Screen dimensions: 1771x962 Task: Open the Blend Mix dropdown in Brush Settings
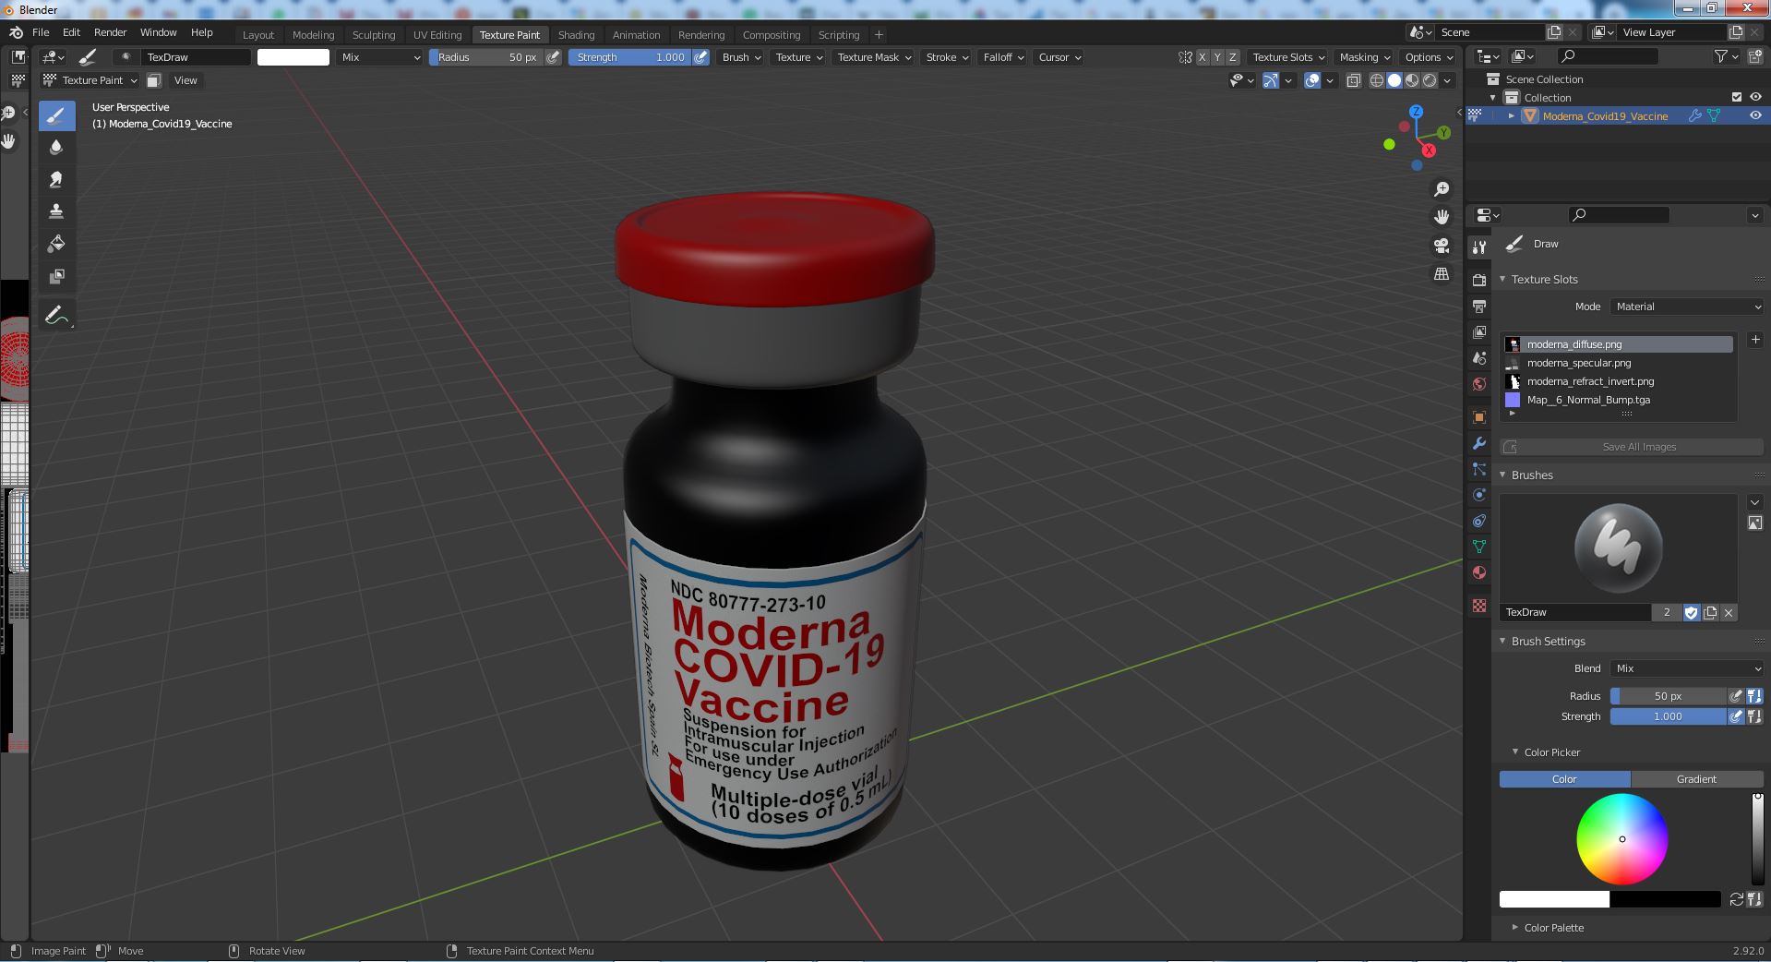click(x=1687, y=668)
